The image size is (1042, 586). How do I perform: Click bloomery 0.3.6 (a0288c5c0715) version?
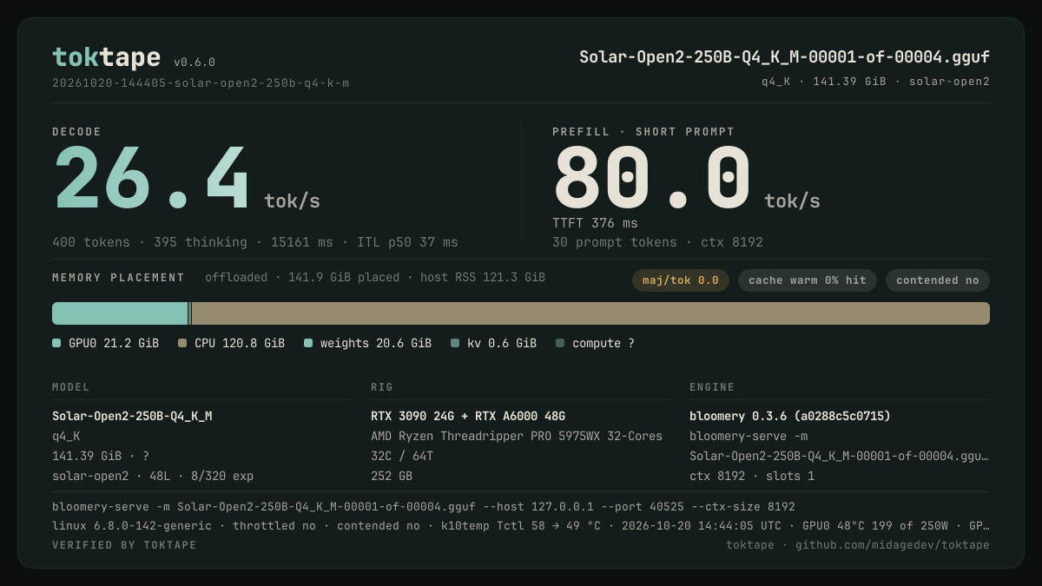click(790, 417)
